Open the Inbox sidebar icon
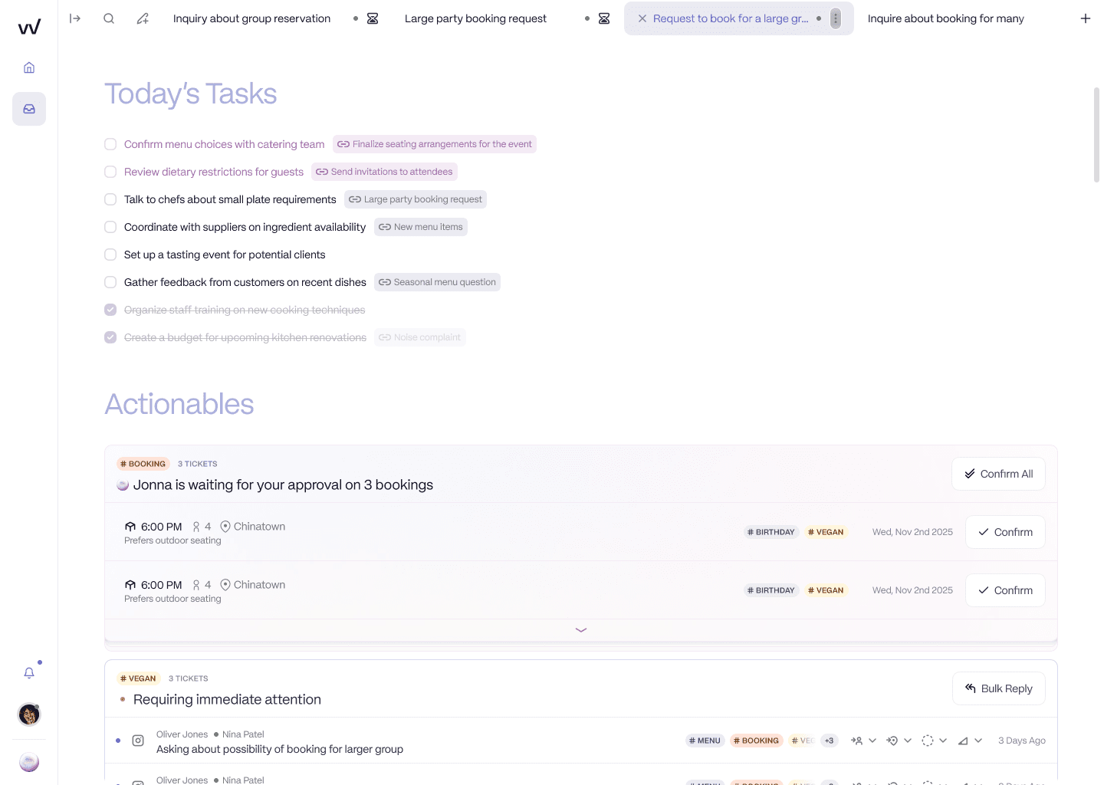Viewport: 1104px width, 785px height. tap(29, 109)
